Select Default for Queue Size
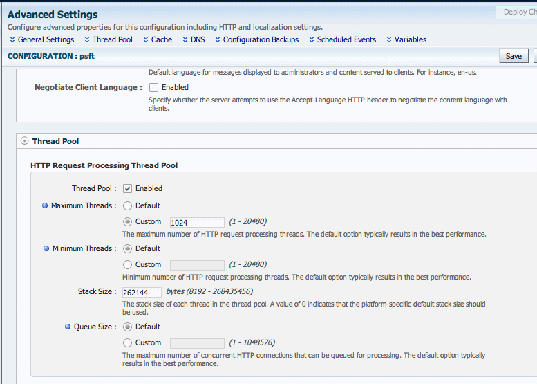 click(127, 327)
